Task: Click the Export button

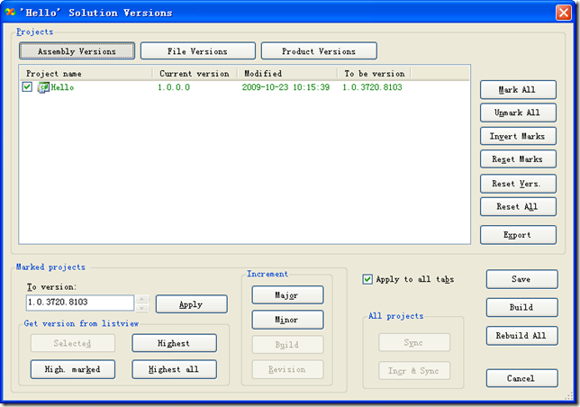Action: (x=518, y=235)
